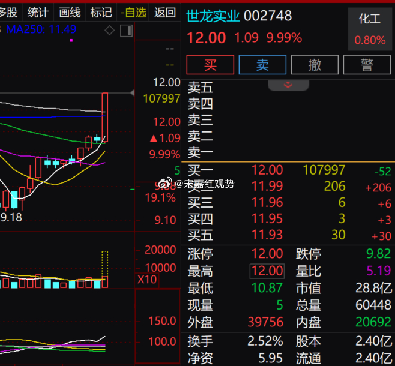Click the 量比 value 5.19
The width and height of the screenshot is (395, 366).
[379, 271]
